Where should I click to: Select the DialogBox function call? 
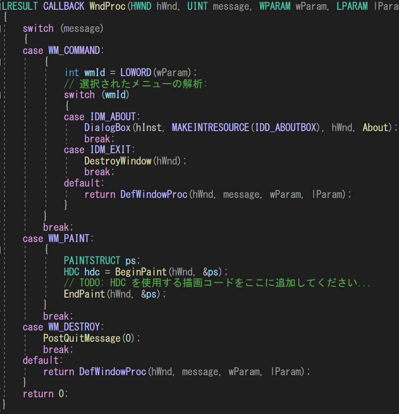tap(108, 128)
